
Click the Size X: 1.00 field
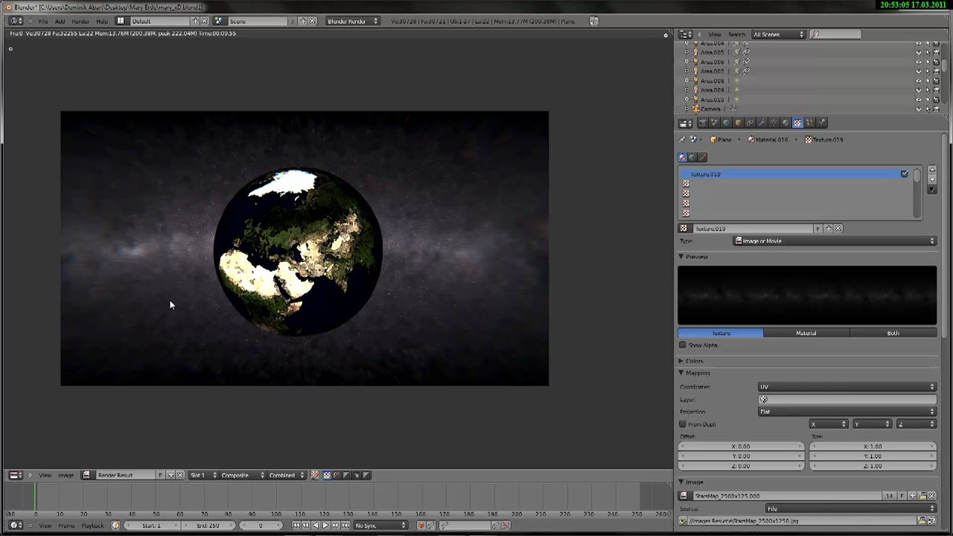pos(872,446)
